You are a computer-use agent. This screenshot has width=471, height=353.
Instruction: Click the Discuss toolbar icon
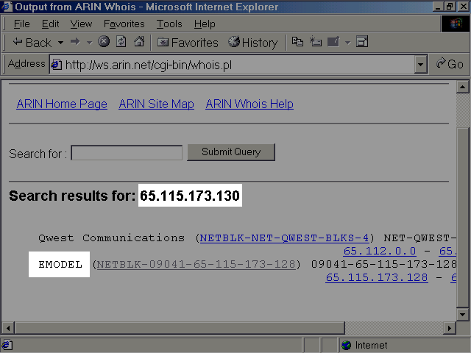point(362,42)
